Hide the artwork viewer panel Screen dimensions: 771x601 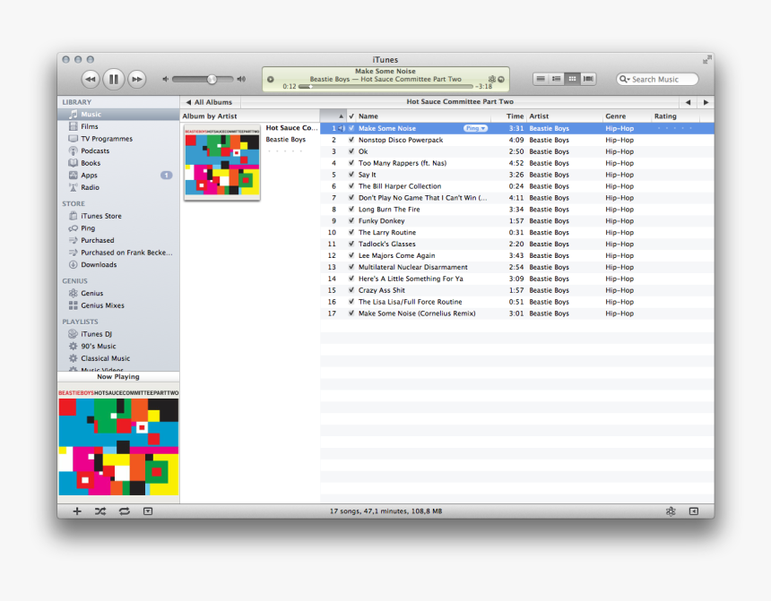pos(148,511)
